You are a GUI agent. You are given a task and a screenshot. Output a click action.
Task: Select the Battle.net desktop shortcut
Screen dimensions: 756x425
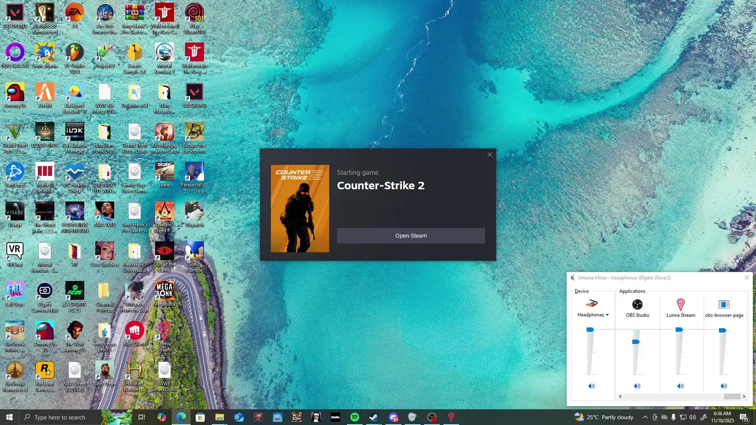click(15, 175)
